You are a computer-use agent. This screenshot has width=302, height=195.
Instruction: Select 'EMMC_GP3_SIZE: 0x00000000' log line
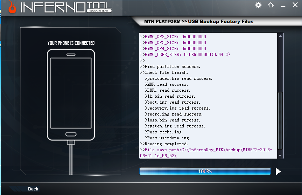pos(173,43)
